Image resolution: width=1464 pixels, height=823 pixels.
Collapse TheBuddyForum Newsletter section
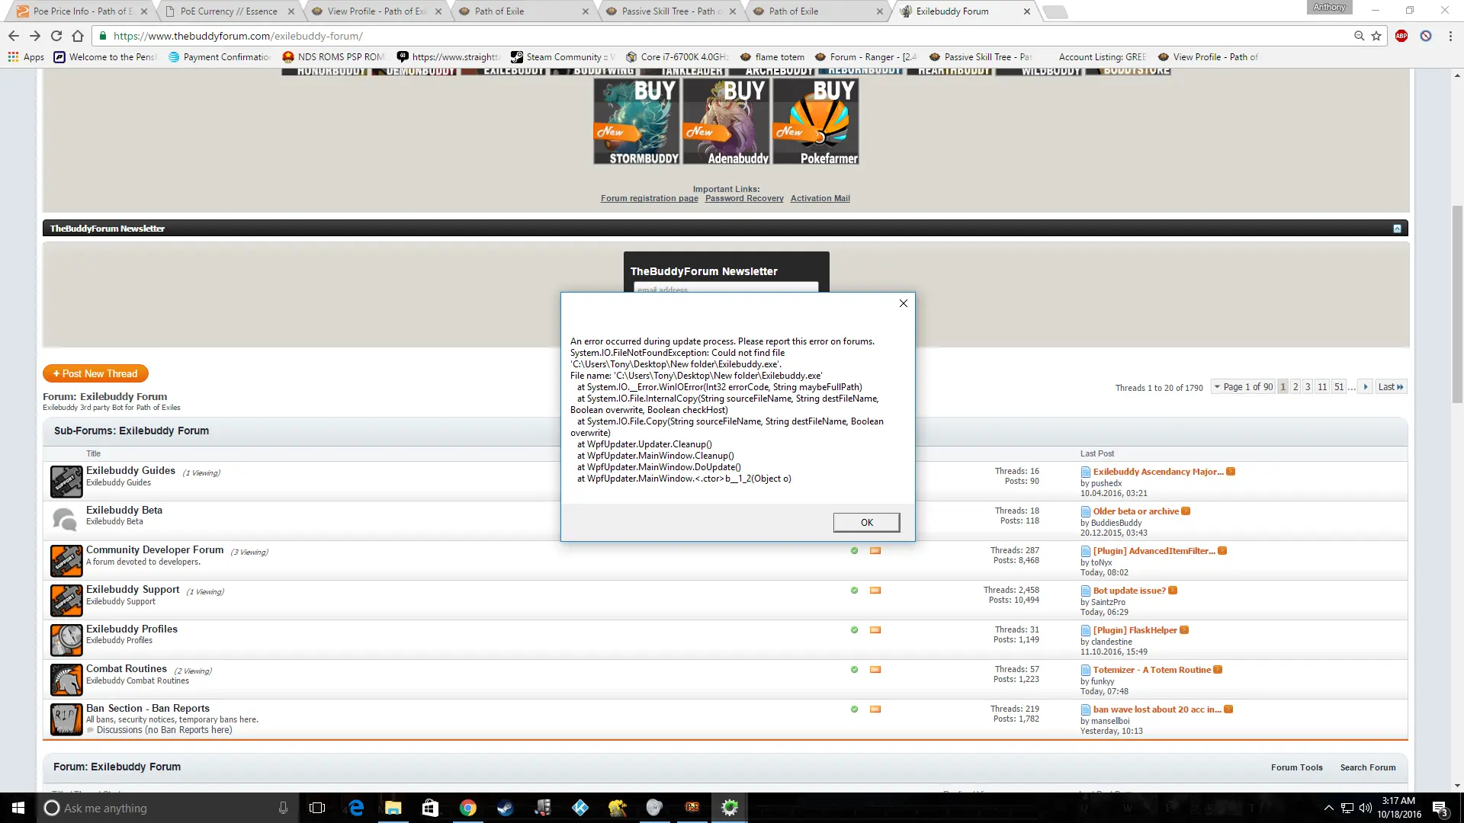click(x=1397, y=229)
